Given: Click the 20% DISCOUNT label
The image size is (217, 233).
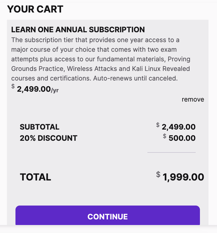Looking at the screenshot, I should 49,138.
